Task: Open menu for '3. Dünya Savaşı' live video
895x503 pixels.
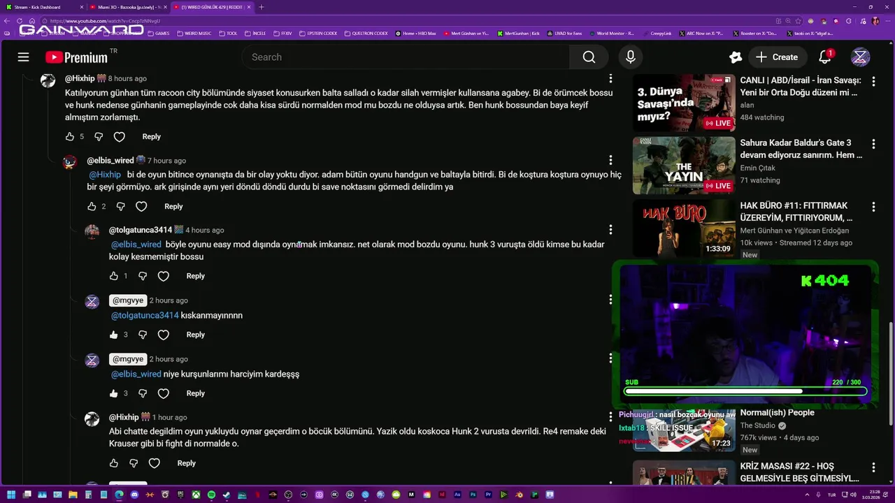Action: [873, 82]
